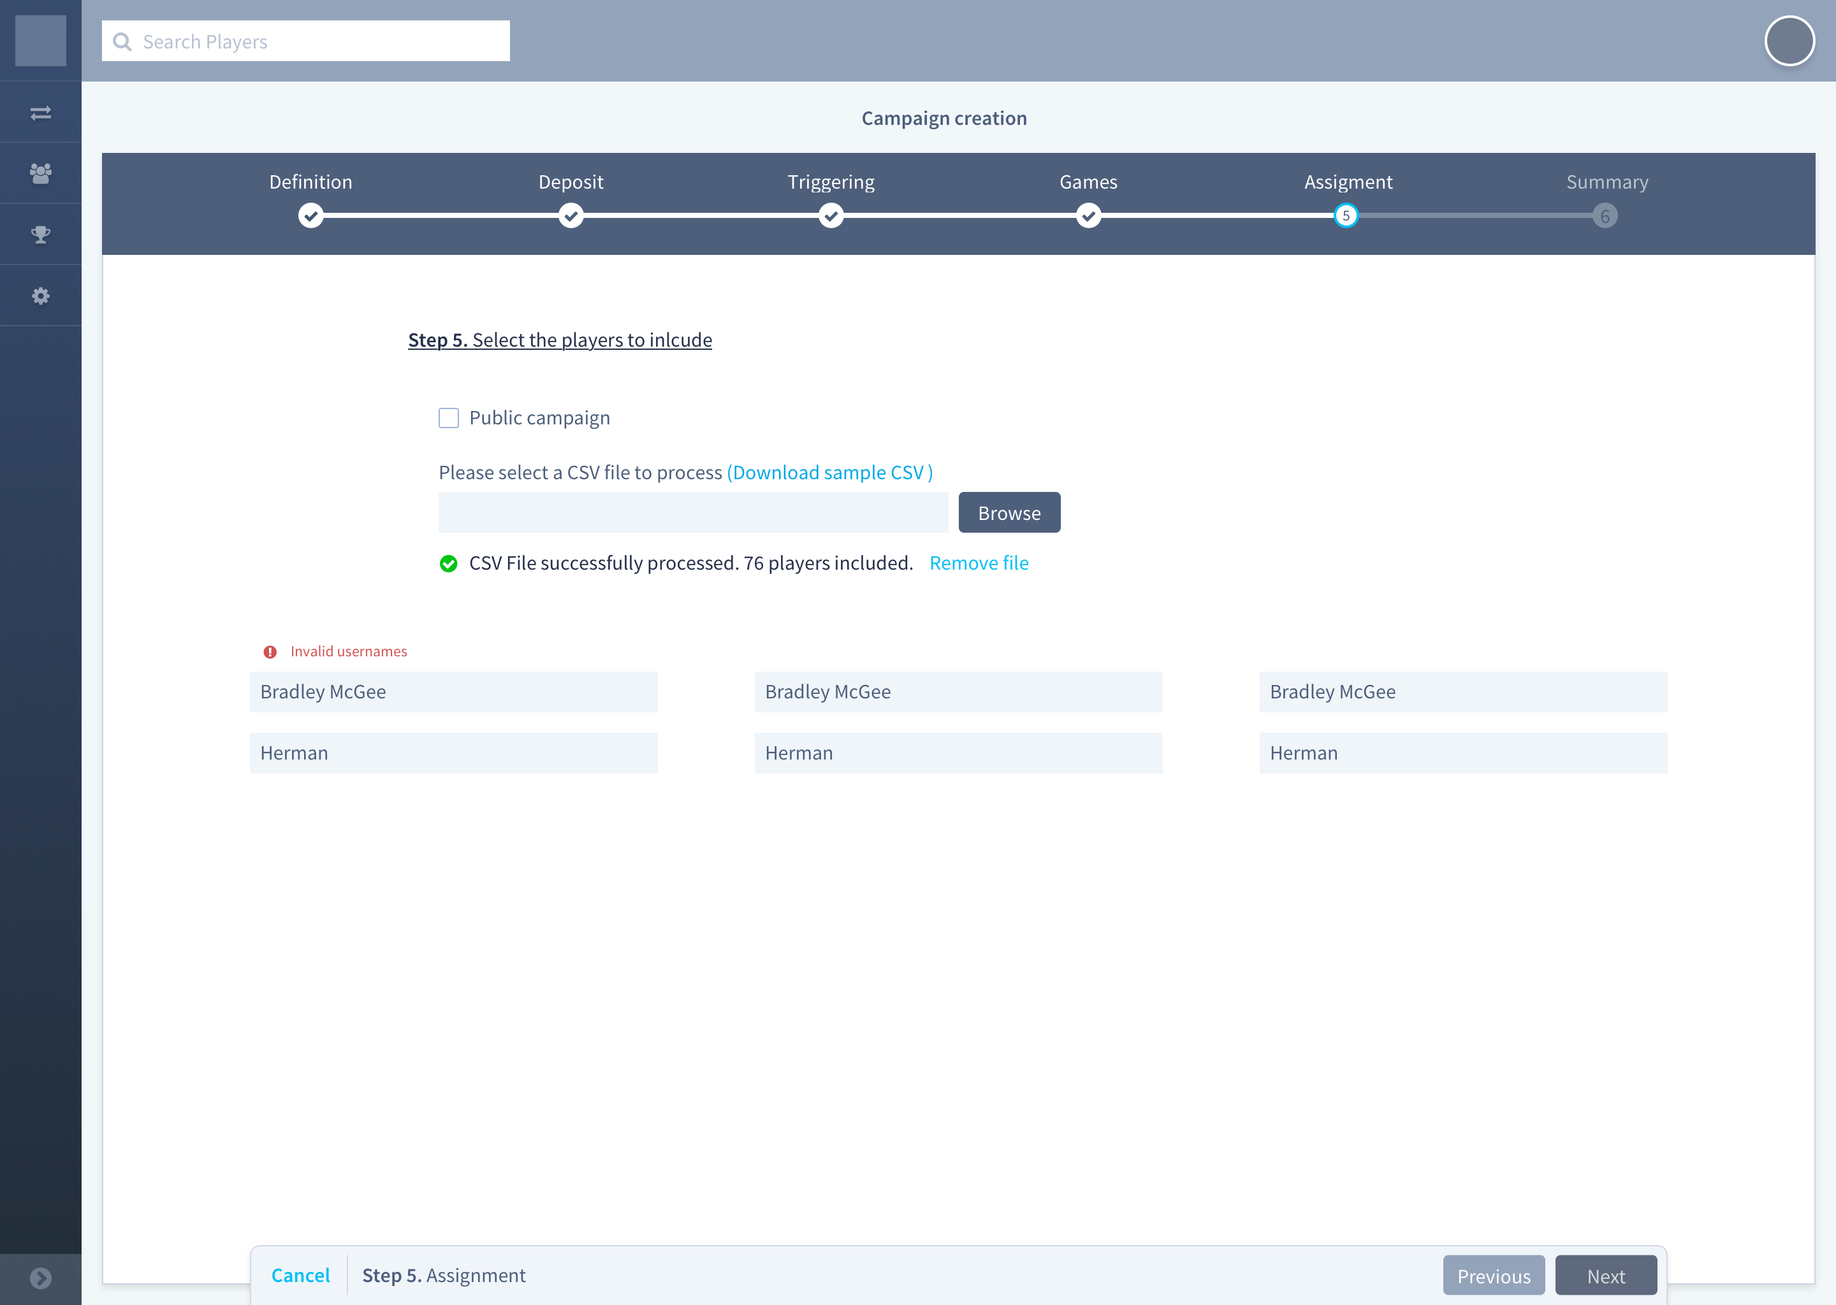Click the app logo square

click(x=40, y=41)
